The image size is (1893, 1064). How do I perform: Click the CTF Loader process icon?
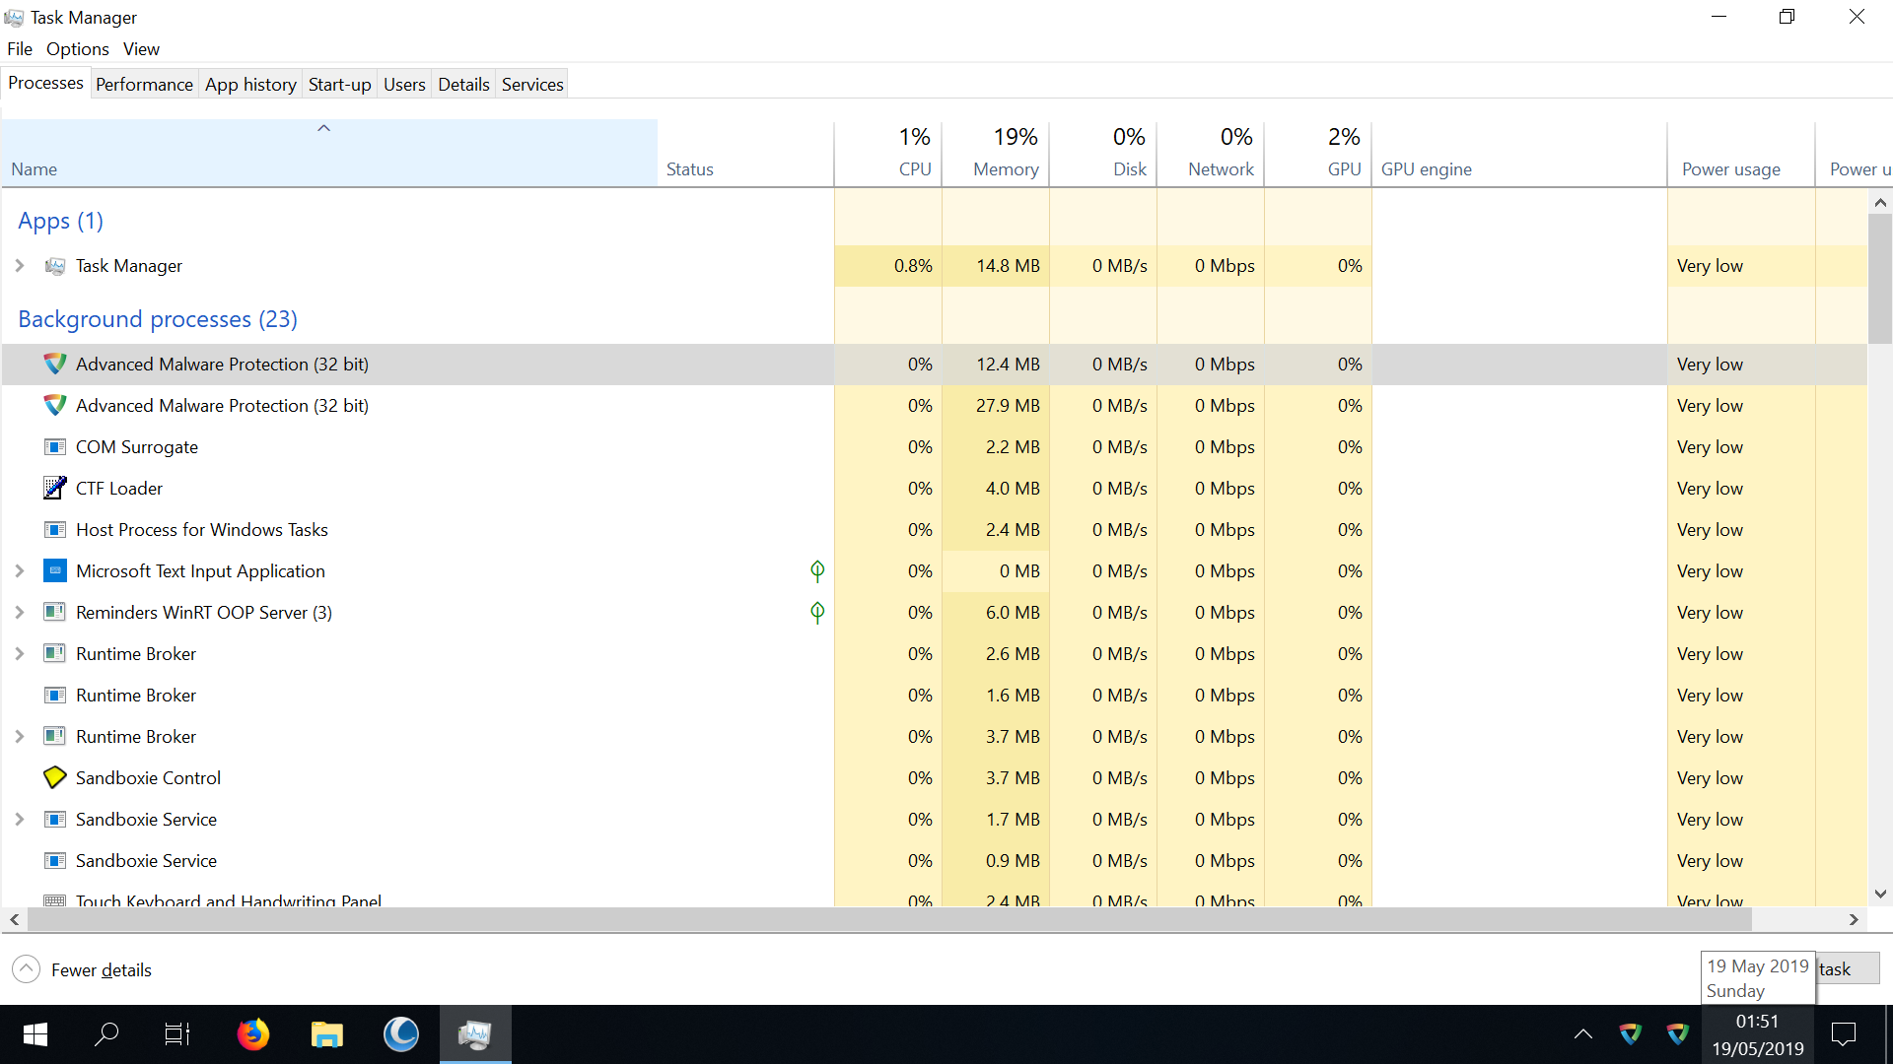[55, 488]
